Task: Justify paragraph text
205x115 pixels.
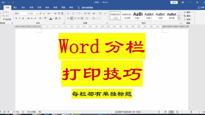Action: (x=78, y=19)
